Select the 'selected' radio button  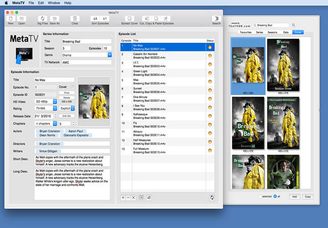[260, 196]
